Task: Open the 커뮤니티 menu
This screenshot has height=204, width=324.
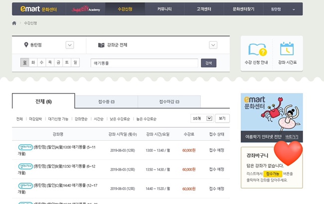Action: coord(164,9)
